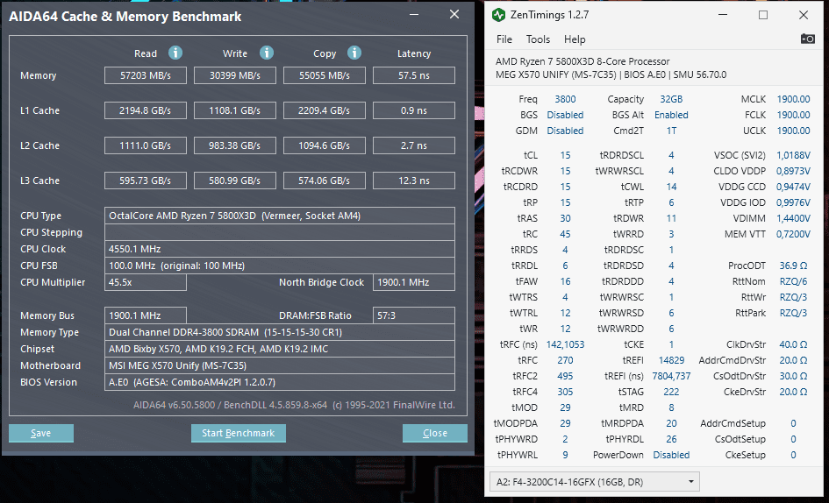Expand the A2 memory module dropdown
Image resolution: width=829 pixels, height=503 pixels.
[x=595, y=482]
